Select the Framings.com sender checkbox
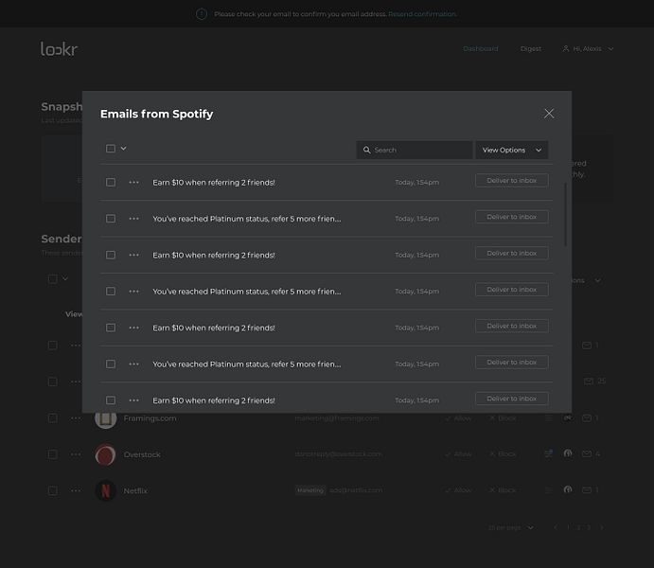Image resolution: width=654 pixels, height=568 pixels. point(53,418)
